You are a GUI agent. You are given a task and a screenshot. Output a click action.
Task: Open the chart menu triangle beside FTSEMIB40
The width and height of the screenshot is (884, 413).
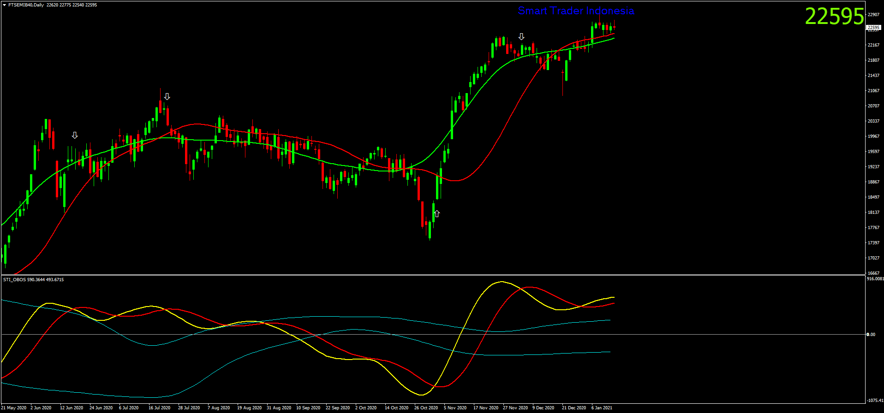pos(4,5)
